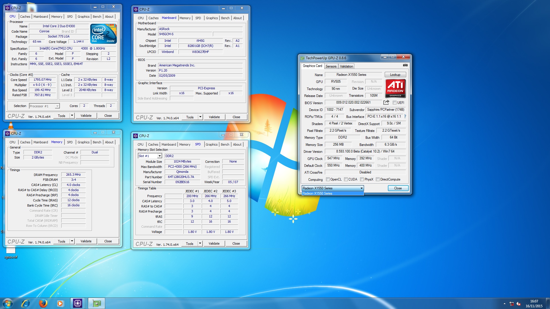Open Tools dropdown arrow in SPD window
This screenshot has height=309, width=550.
[200, 244]
